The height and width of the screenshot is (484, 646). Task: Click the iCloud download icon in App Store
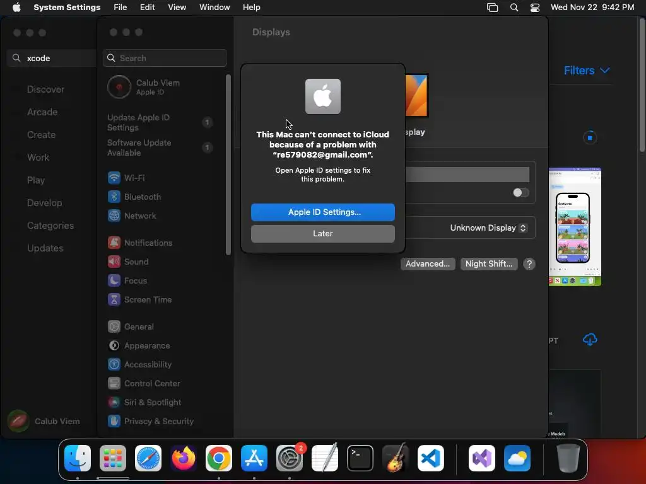coord(590,340)
